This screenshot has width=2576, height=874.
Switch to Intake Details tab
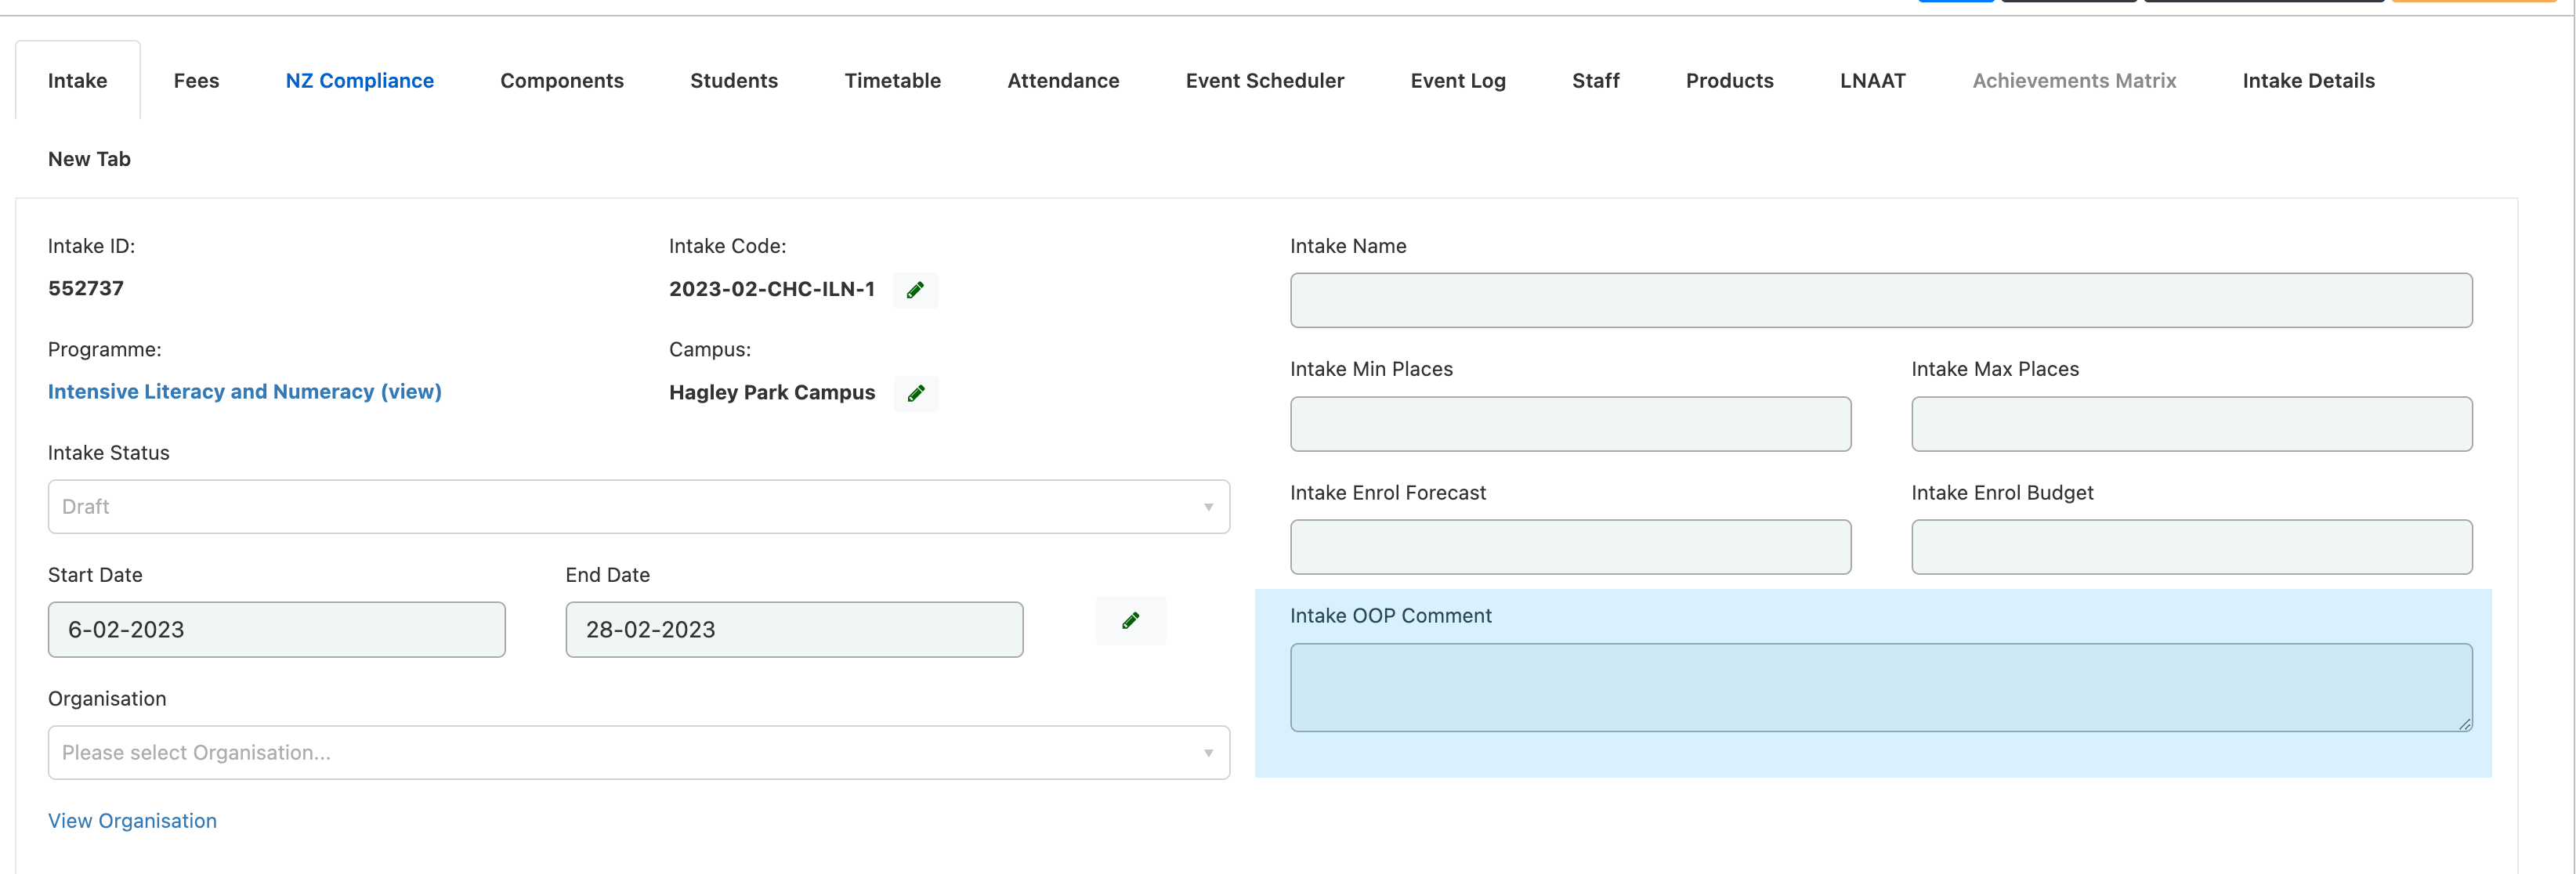tap(2308, 81)
